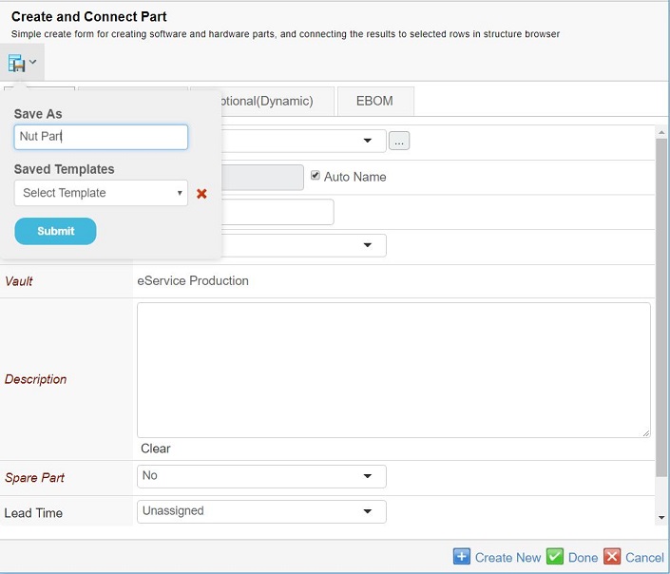Click inside the Description text area
The width and height of the screenshot is (670, 574).
393,370
